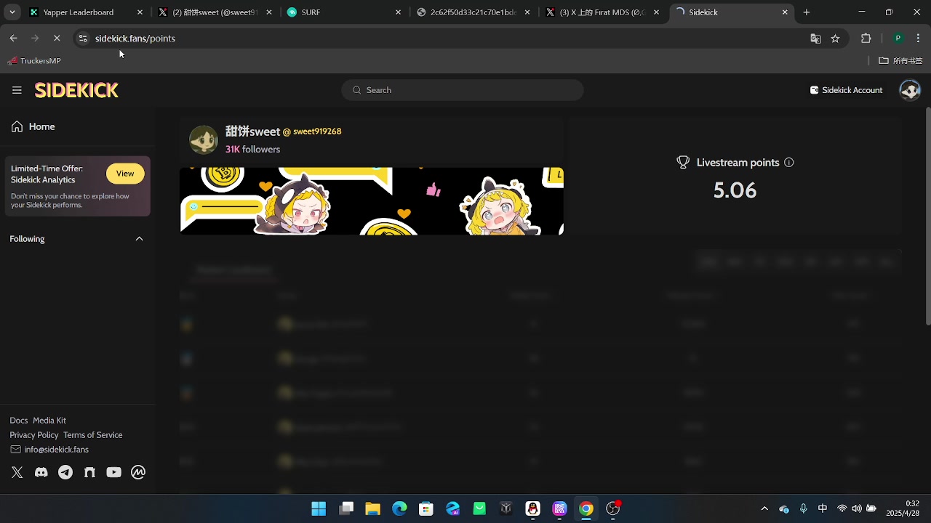Open Chrome profile P avatar
931x523 pixels.
[x=898, y=38]
